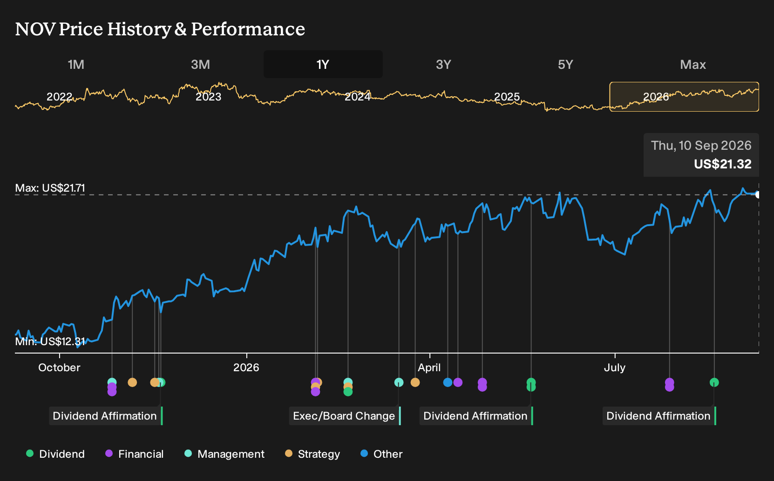Click the blue Other event dot after April
The height and width of the screenshot is (481, 774).
pyautogui.click(x=448, y=382)
